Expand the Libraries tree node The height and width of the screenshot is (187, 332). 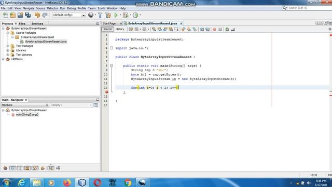coord(8,50)
